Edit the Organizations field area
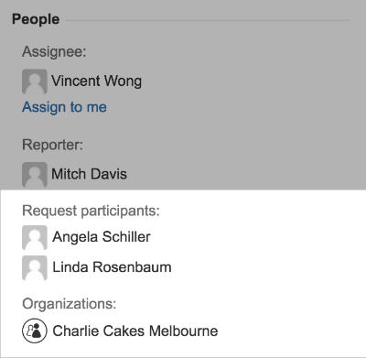 [x=183, y=331]
